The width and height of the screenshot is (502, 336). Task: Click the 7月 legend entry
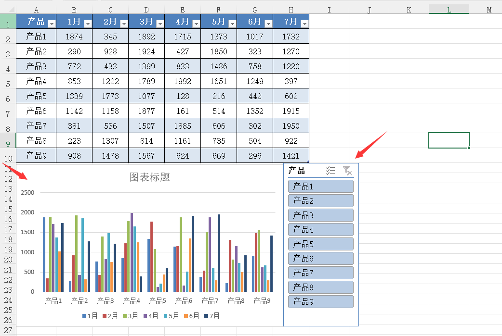212,316
